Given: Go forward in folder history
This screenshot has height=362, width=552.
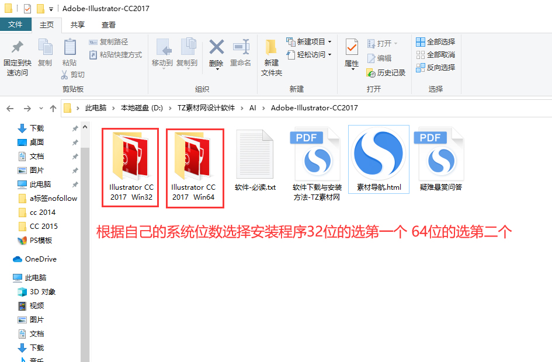Looking at the screenshot, I should [27, 109].
